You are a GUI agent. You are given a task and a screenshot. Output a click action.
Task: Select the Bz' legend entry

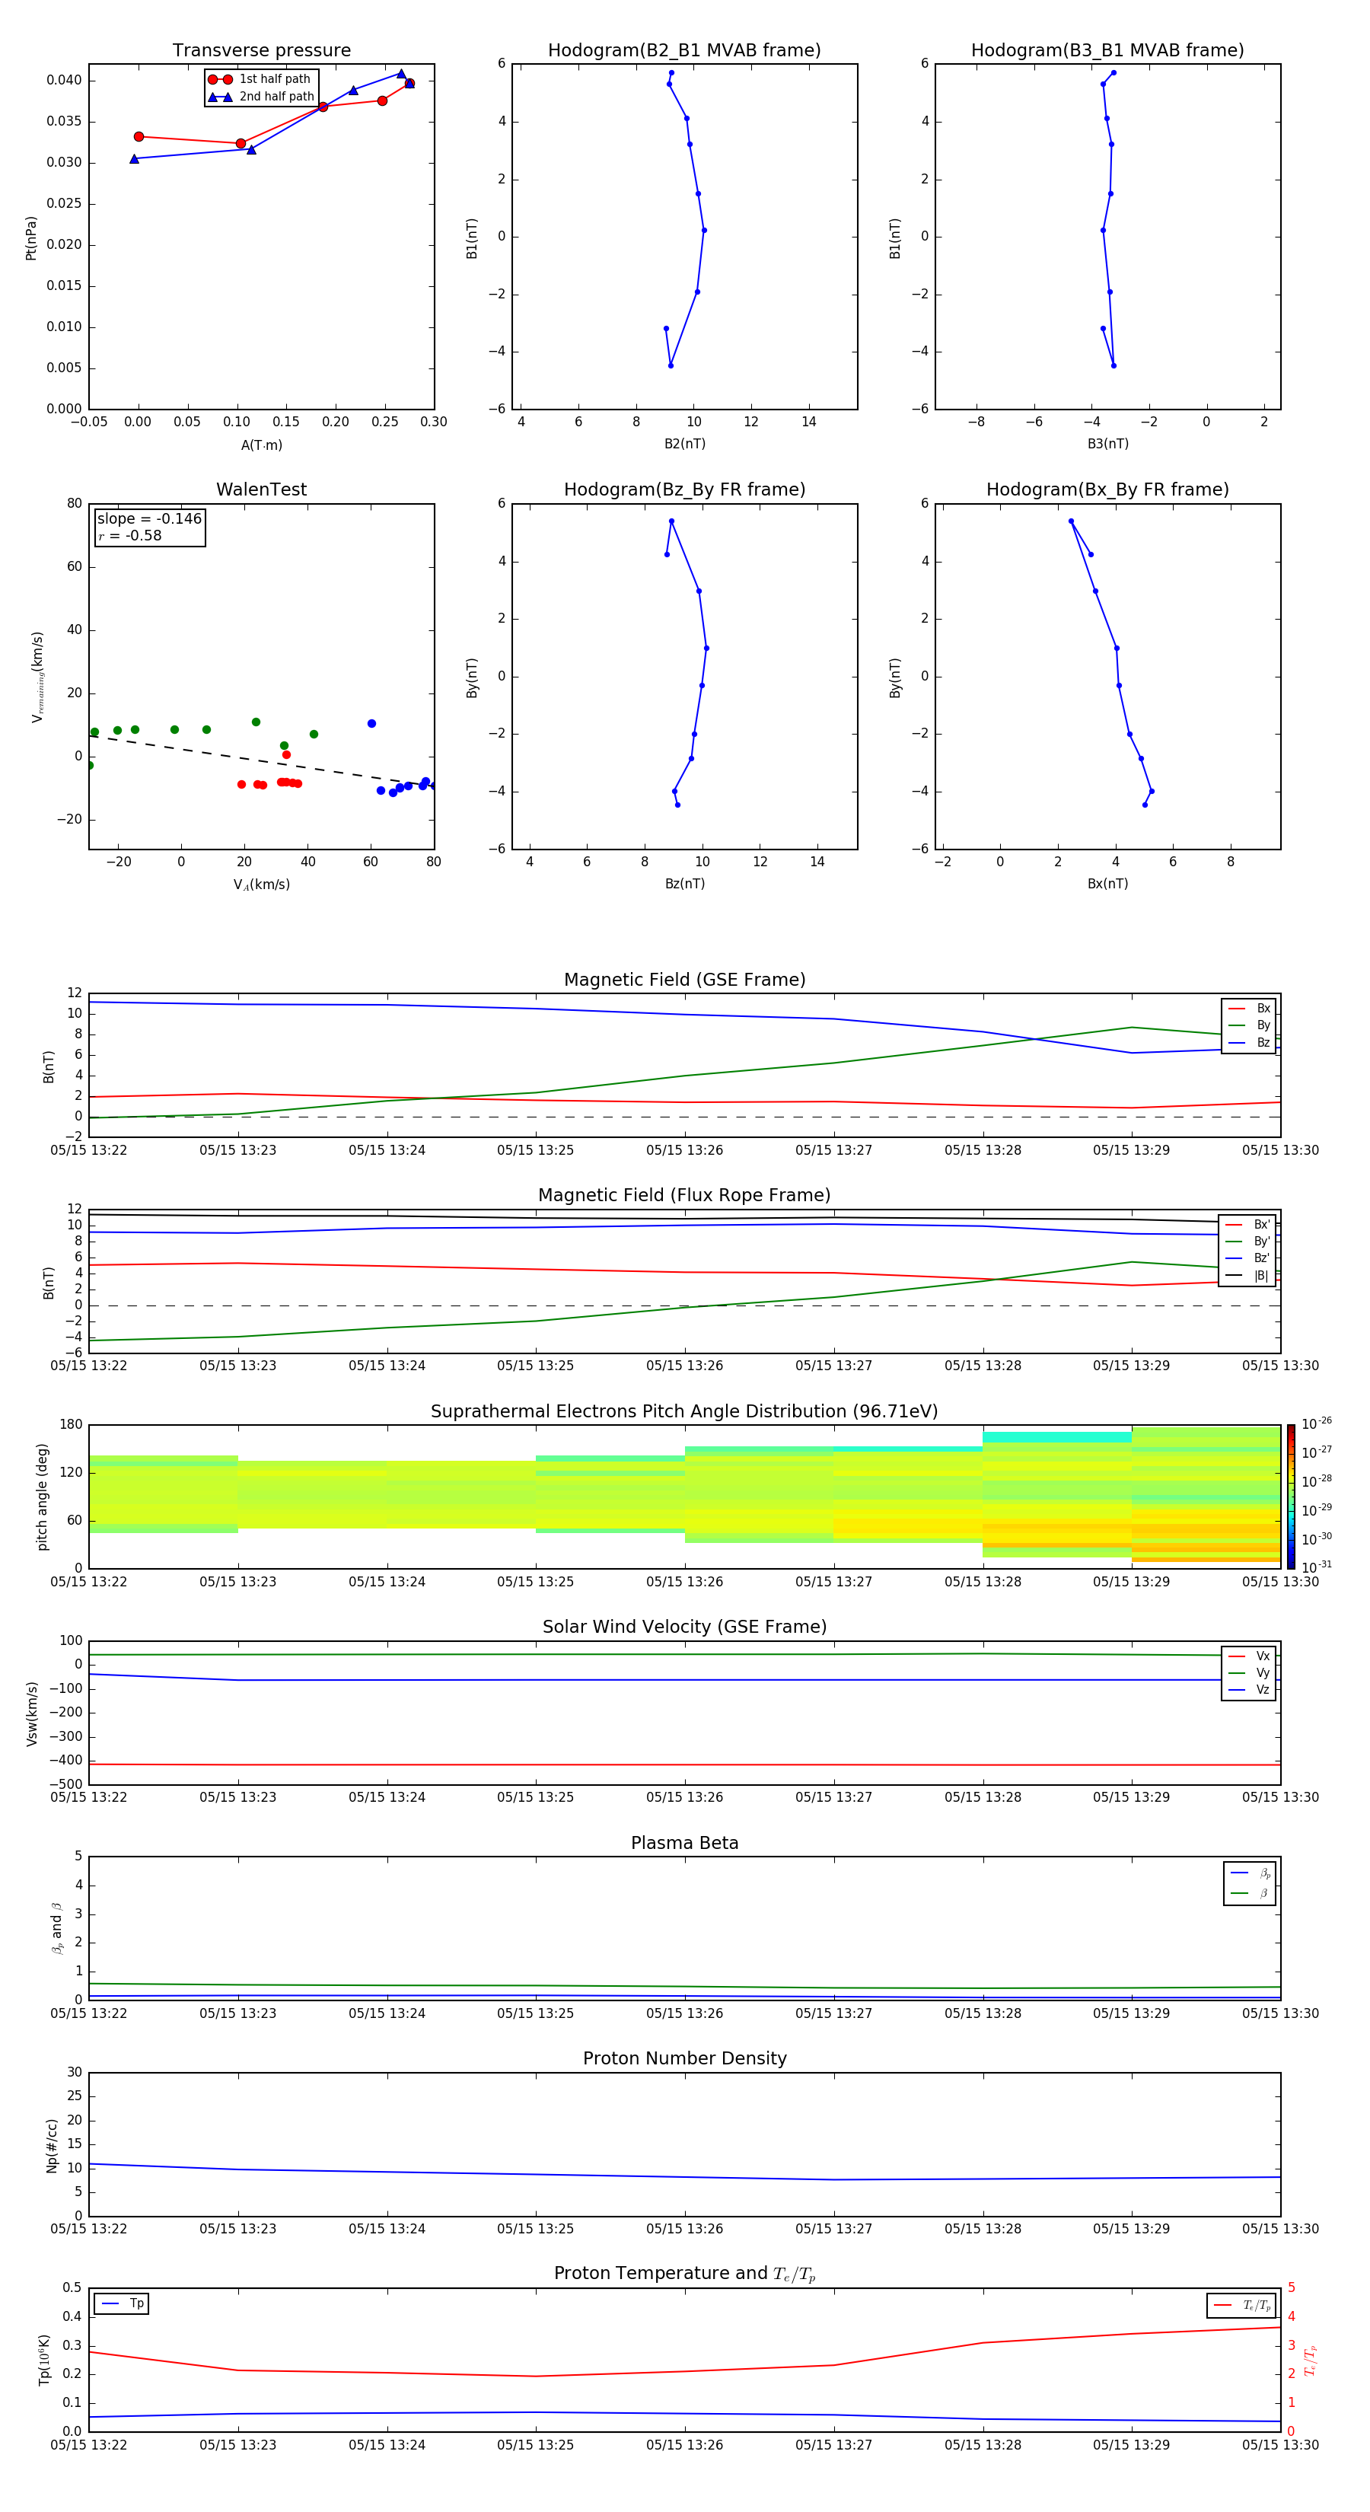[1248, 1258]
